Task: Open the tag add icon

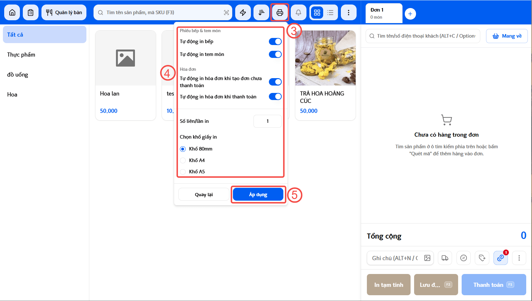Action: point(482,258)
